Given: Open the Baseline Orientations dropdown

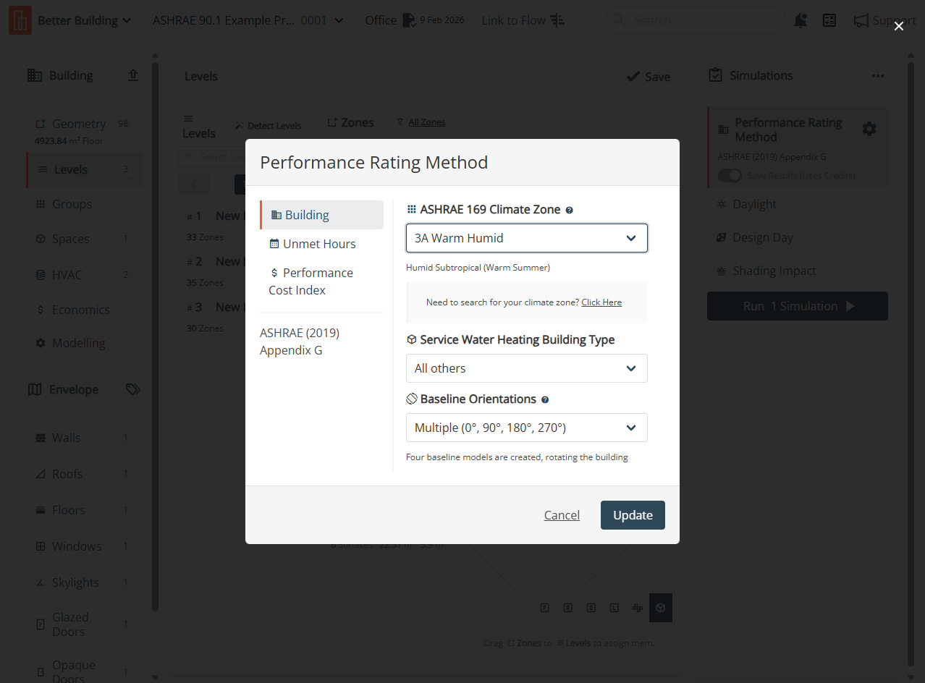Looking at the screenshot, I should (526, 428).
